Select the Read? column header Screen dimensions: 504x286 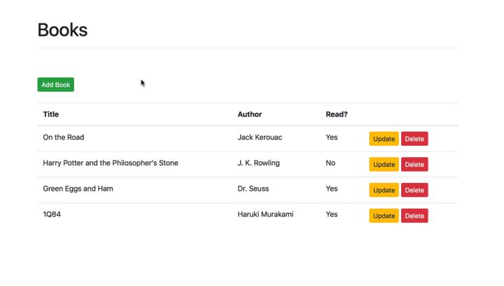click(x=337, y=114)
